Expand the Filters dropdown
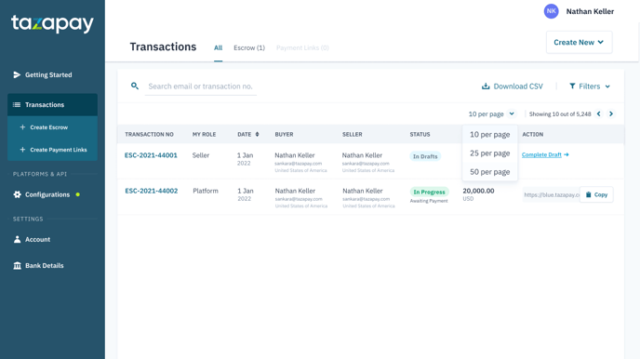The height and width of the screenshot is (359, 640). coord(590,86)
